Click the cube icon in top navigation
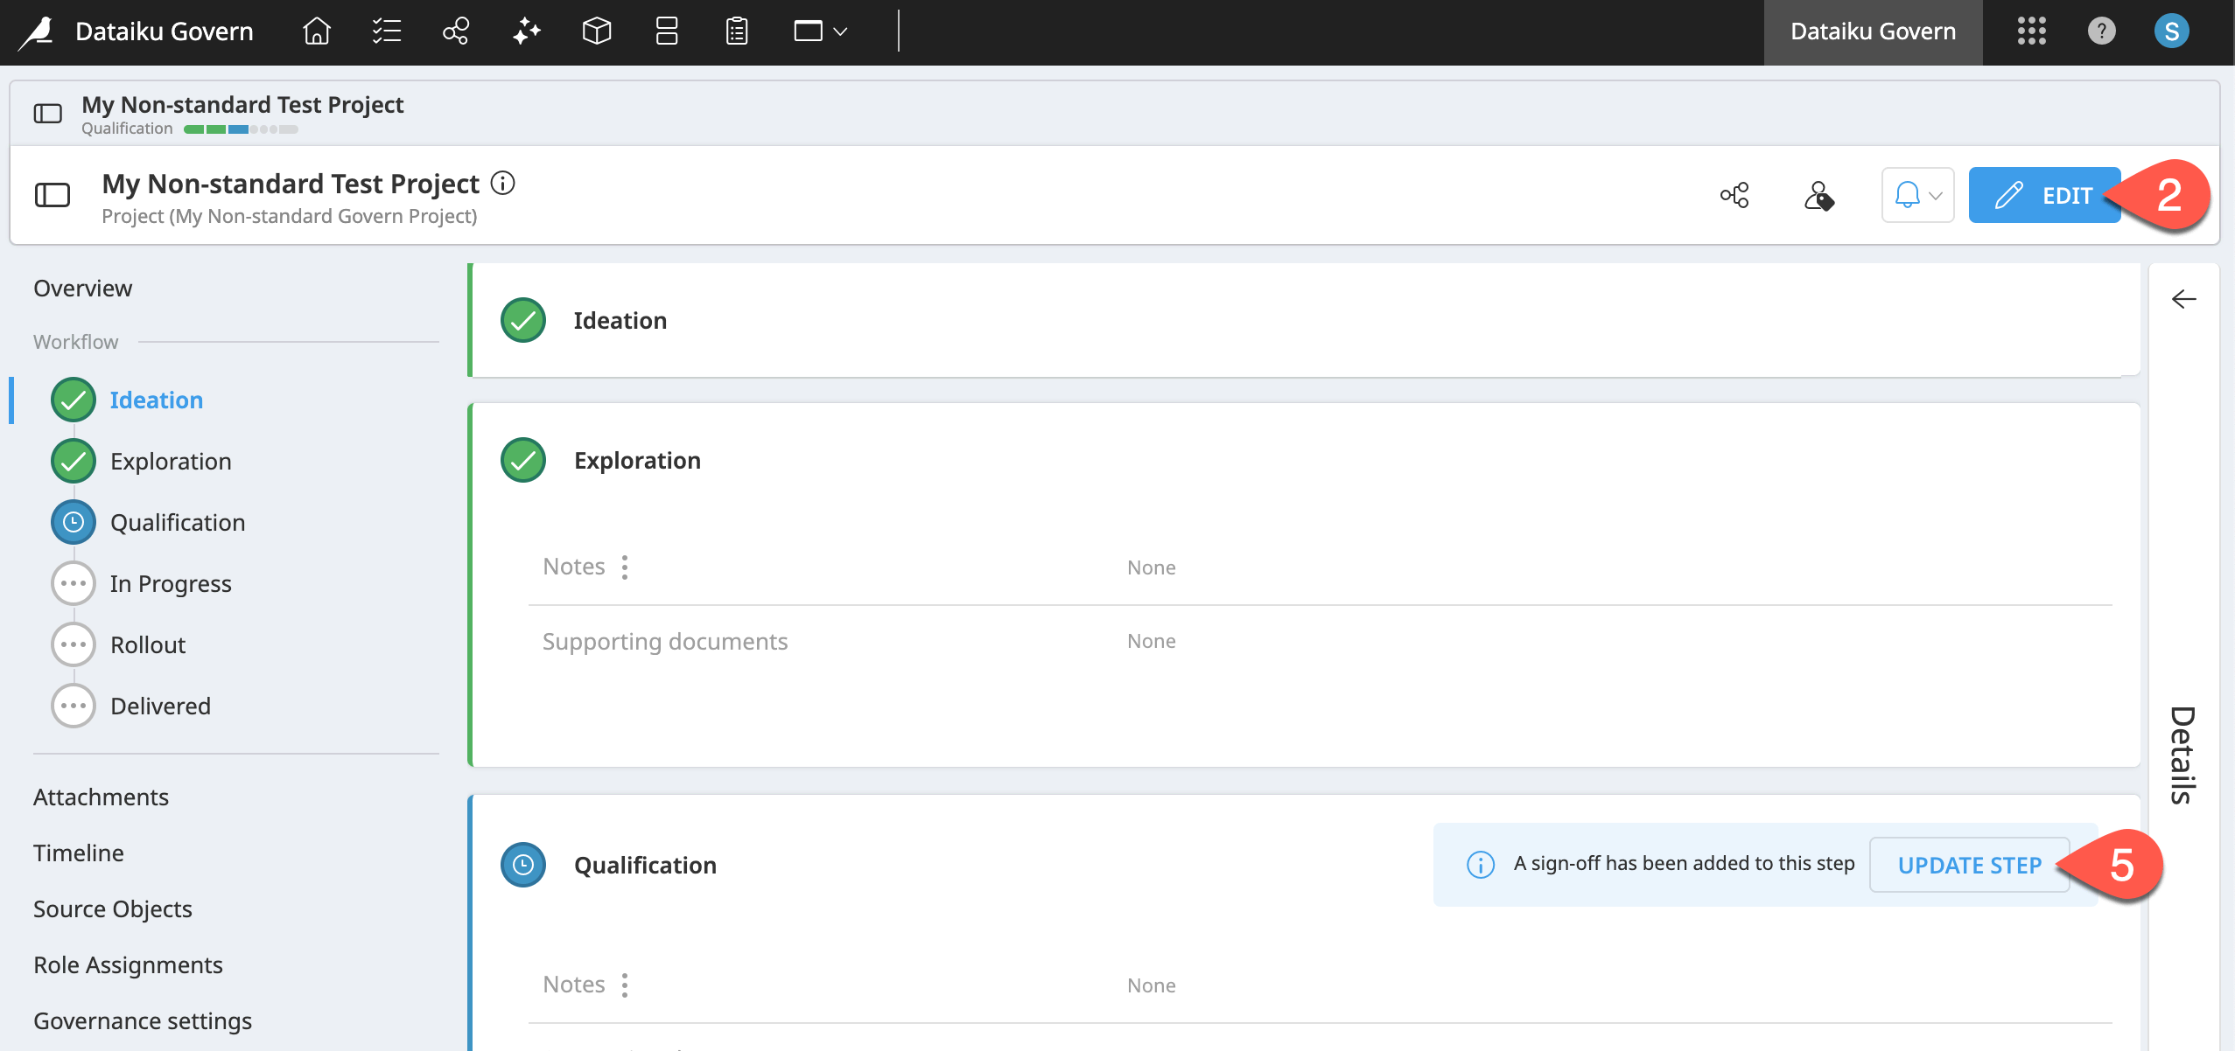 pyautogui.click(x=596, y=31)
